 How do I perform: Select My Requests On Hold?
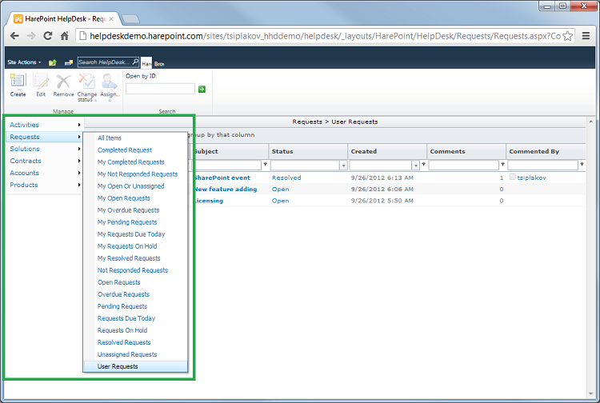pos(127,246)
